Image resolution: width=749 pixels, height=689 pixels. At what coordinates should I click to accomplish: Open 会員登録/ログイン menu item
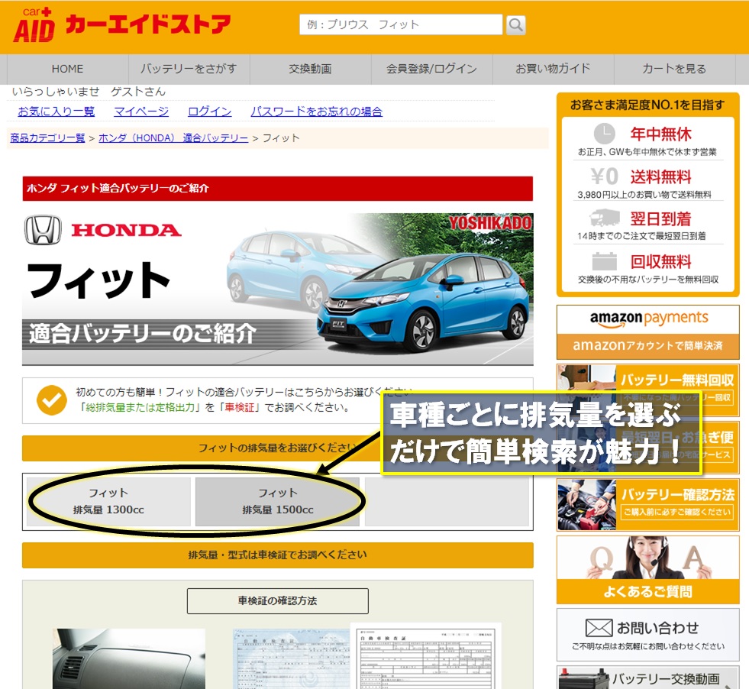431,69
